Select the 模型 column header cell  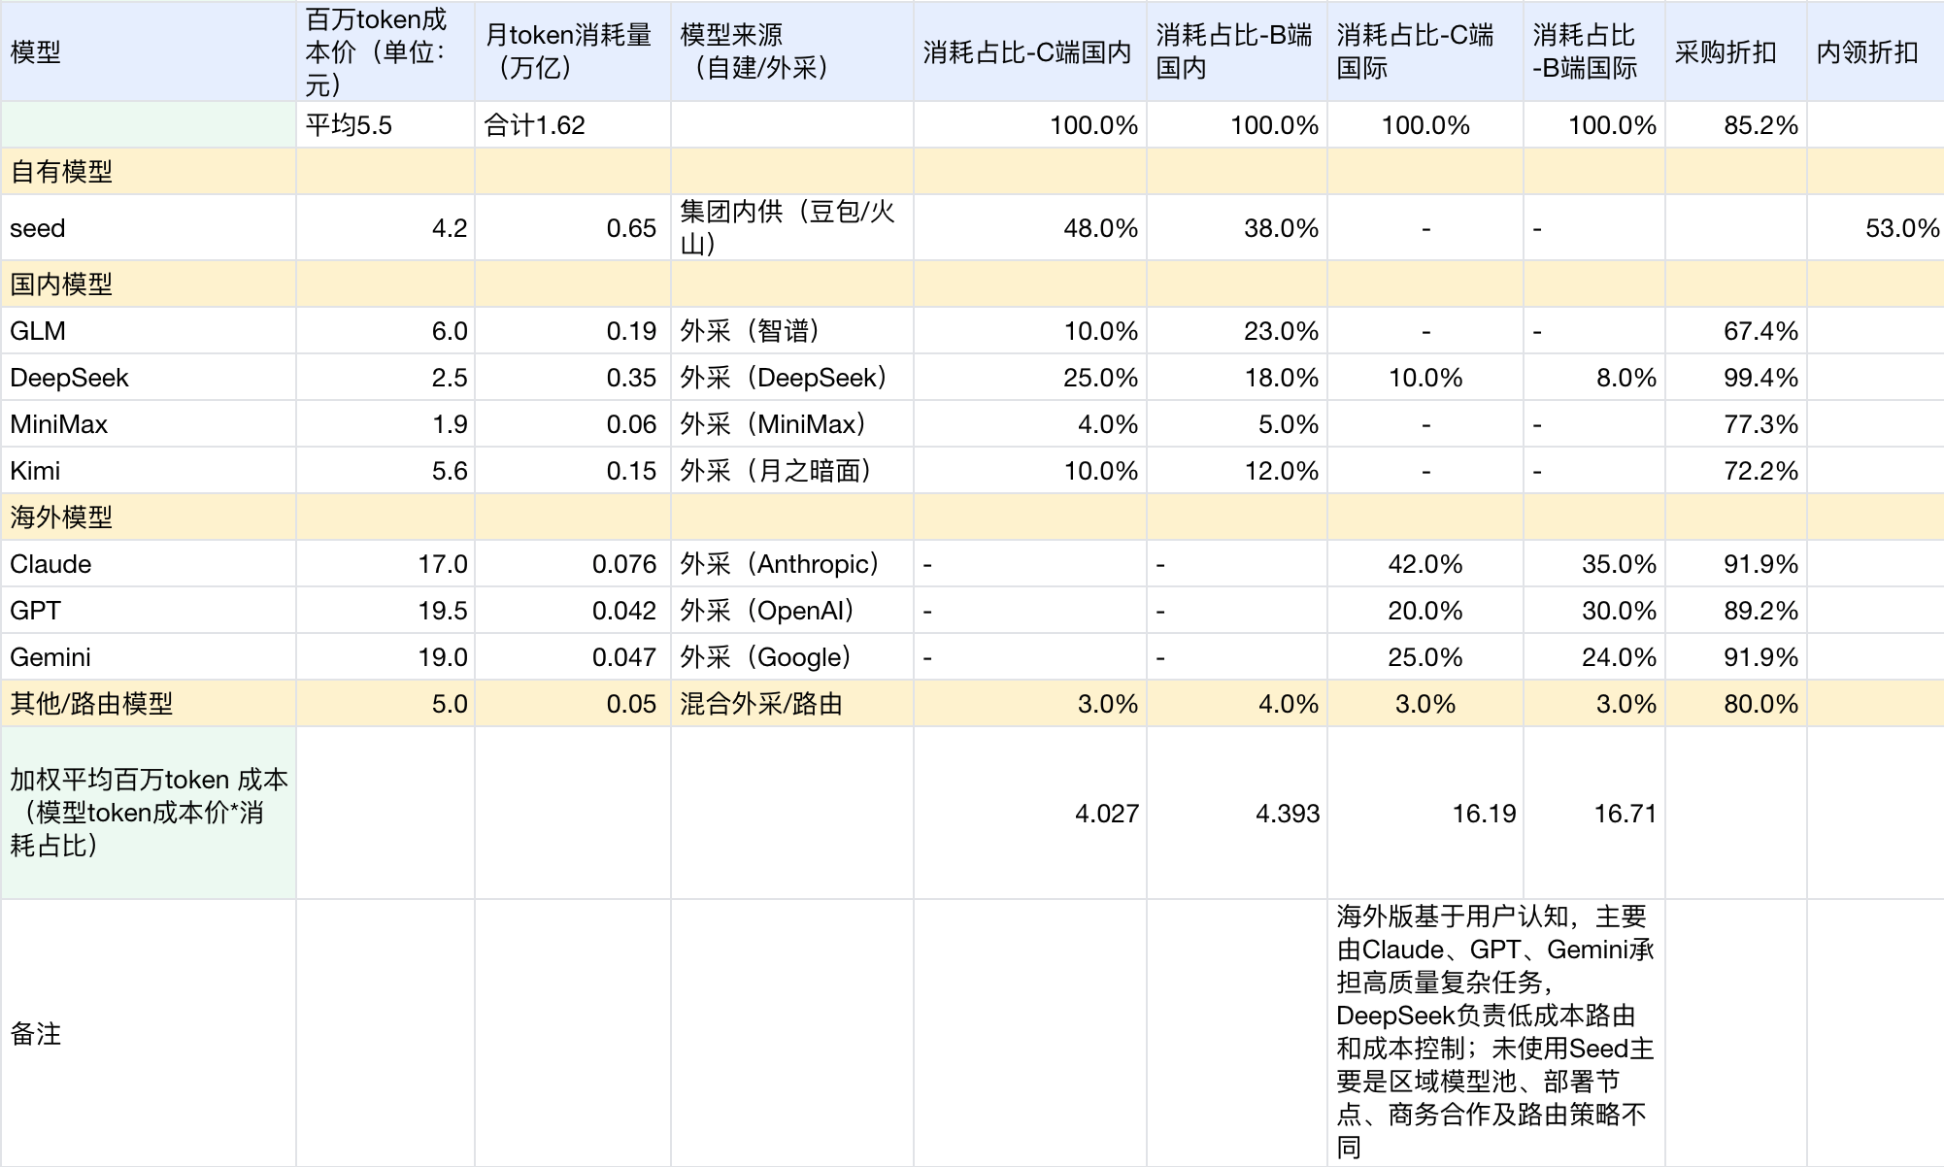pyautogui.click(x=149, y=51)
